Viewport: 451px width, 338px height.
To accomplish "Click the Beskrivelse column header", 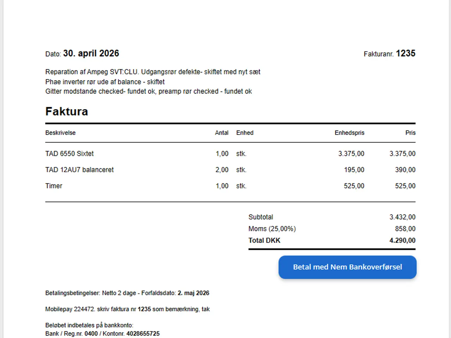I will (x=60, y=133).
